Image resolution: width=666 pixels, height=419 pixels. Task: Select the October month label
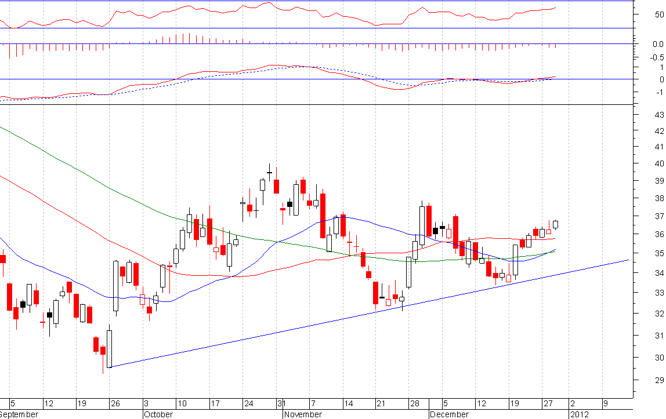click(x=158, y=414)
